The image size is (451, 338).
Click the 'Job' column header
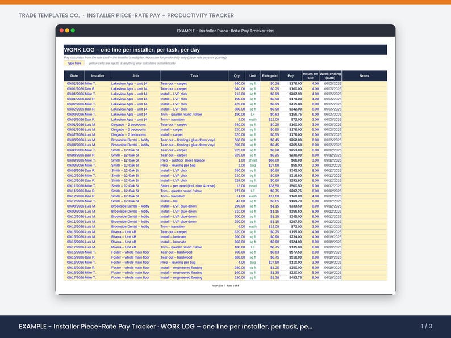[x=136, y=76]
